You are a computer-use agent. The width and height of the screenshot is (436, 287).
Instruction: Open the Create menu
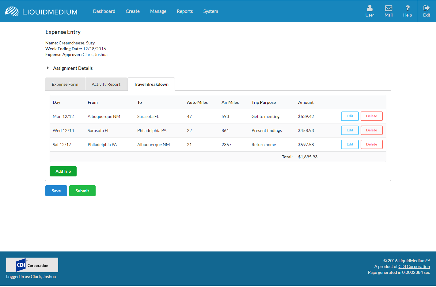[x=133, y=11]
